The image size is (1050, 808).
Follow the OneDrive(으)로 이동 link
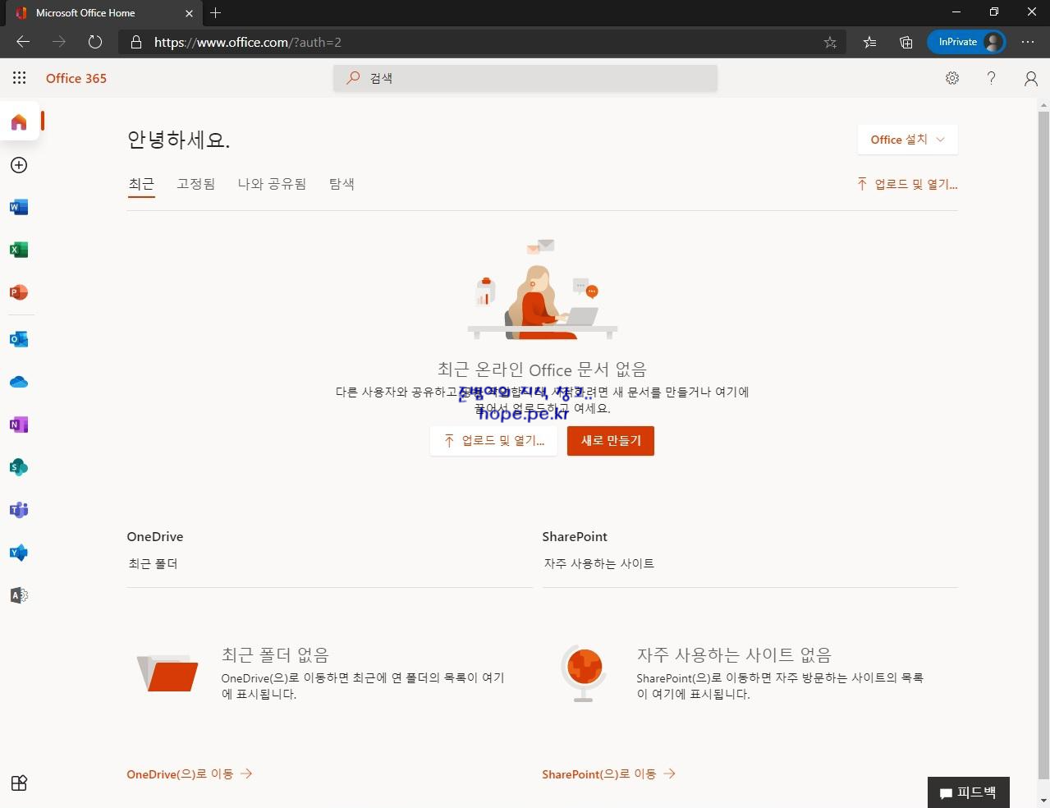pyautogui.click(x=189, y=774)
